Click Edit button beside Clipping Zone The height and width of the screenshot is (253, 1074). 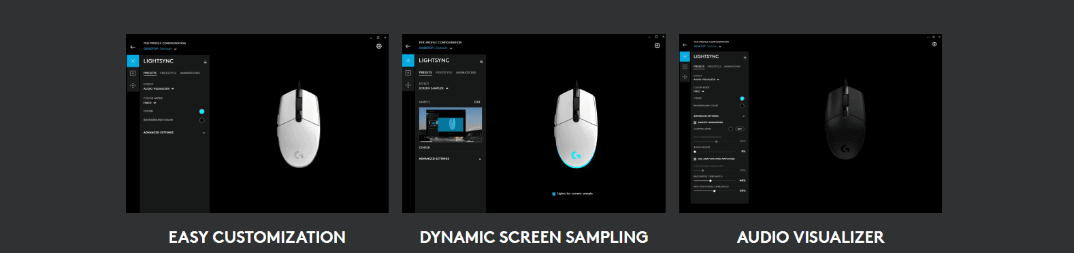[740, 129]
